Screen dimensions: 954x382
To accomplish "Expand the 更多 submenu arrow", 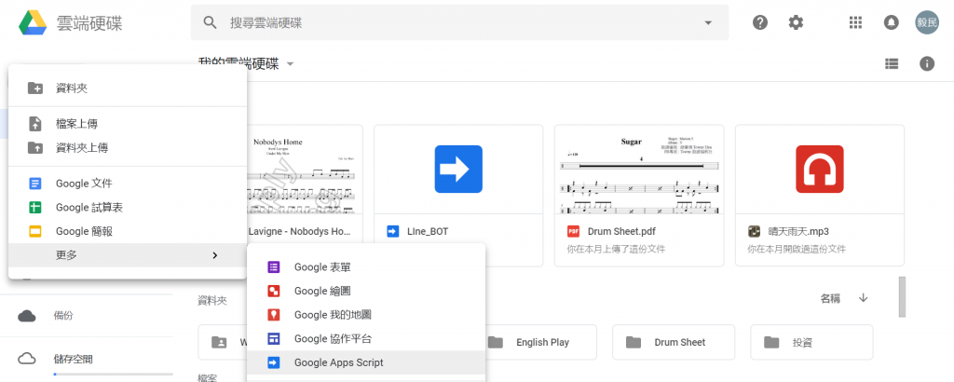I will coord(215,255).
